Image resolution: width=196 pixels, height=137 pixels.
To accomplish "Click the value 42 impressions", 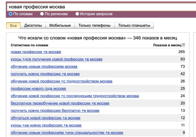I will click(x=183, y=74).
